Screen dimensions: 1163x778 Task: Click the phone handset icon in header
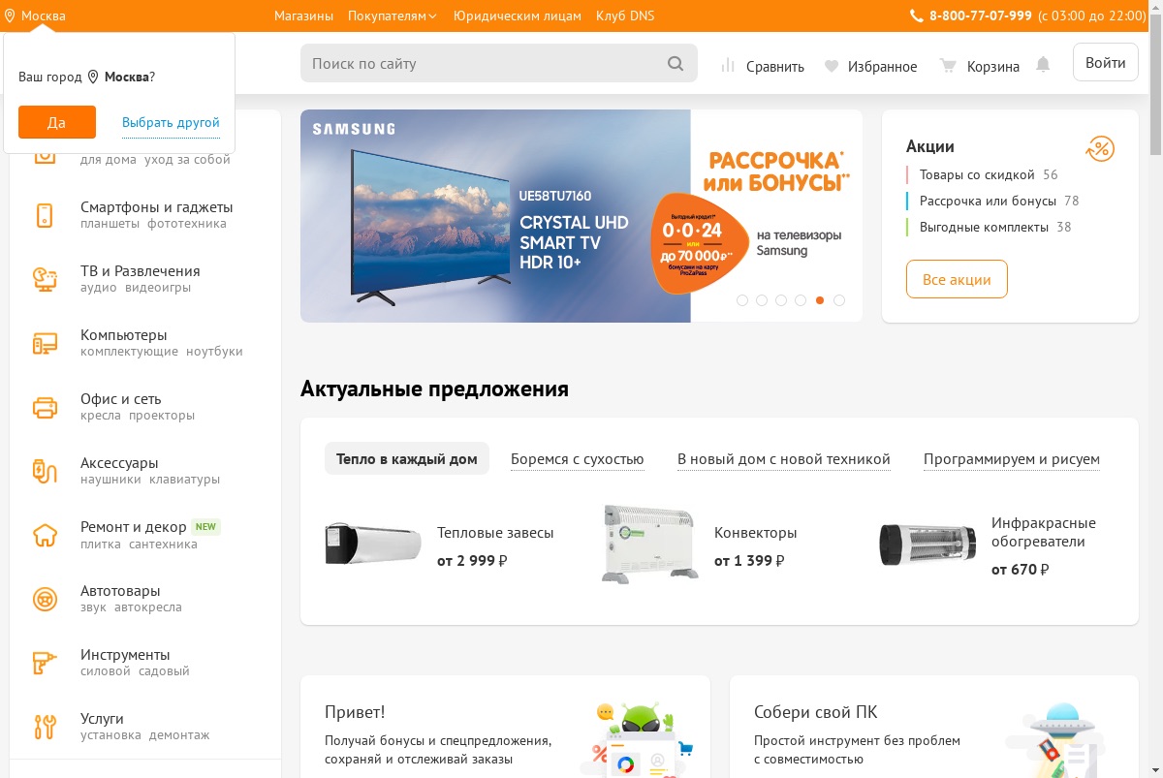click(917, 16)
